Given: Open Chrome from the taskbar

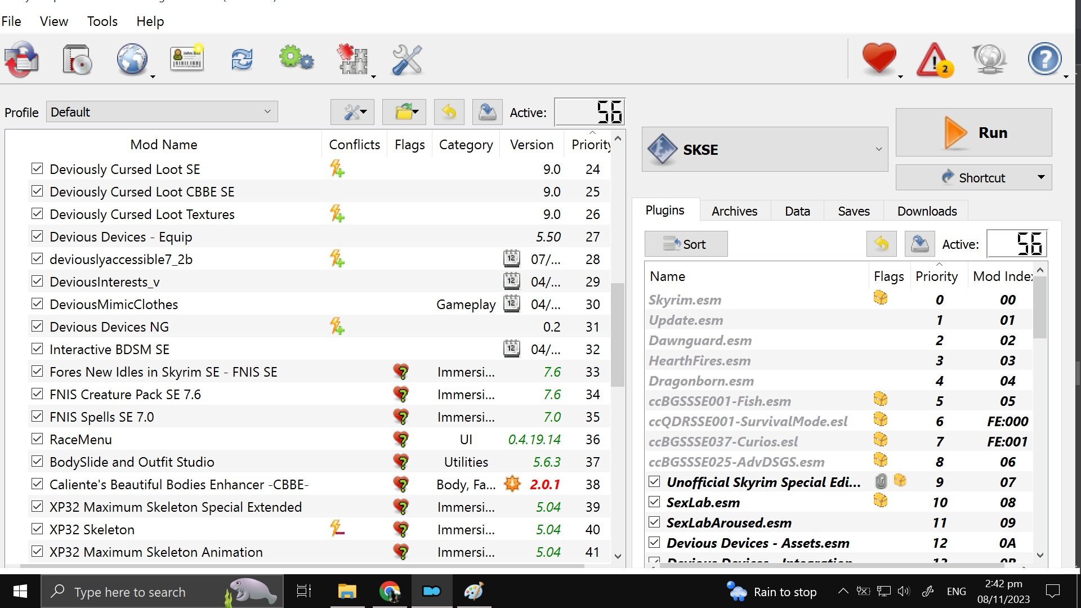Looking at the screenshot, I should pos(389,591).
